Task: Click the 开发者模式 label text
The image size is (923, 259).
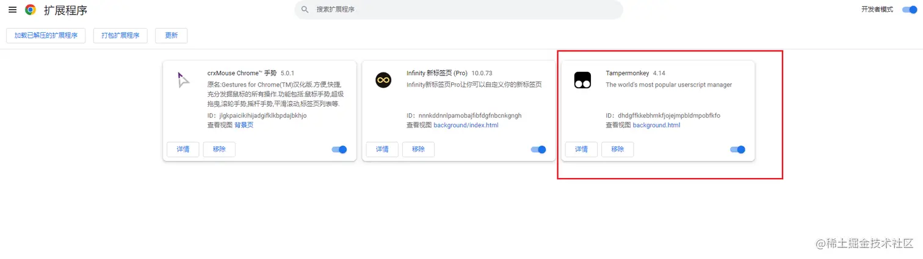Action: (877, 10)
